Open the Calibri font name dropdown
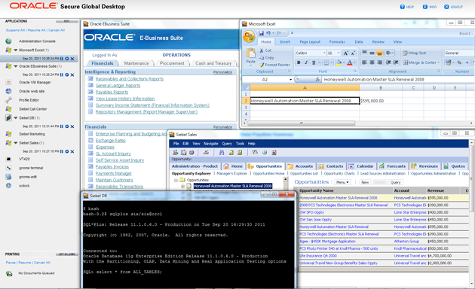The image size is (475, 289). point(324,53)
